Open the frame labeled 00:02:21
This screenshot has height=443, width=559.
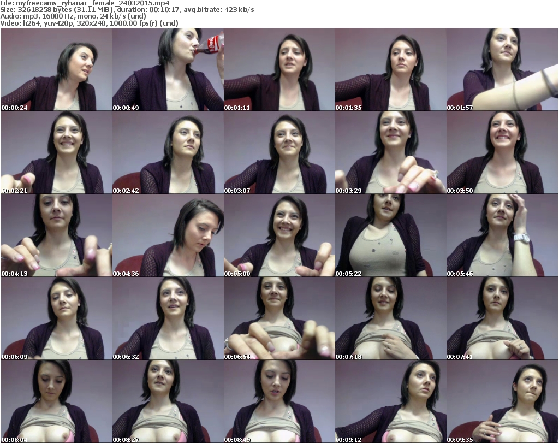coord(57,152)
